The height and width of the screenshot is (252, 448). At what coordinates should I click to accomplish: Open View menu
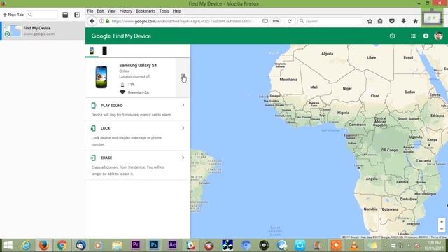point(111,11)
